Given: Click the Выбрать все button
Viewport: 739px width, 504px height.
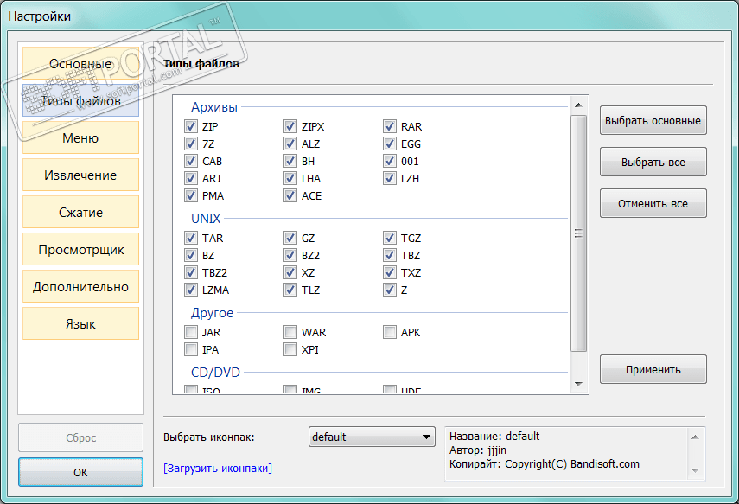Looking at the screenshot, I should tap(653, 163).
